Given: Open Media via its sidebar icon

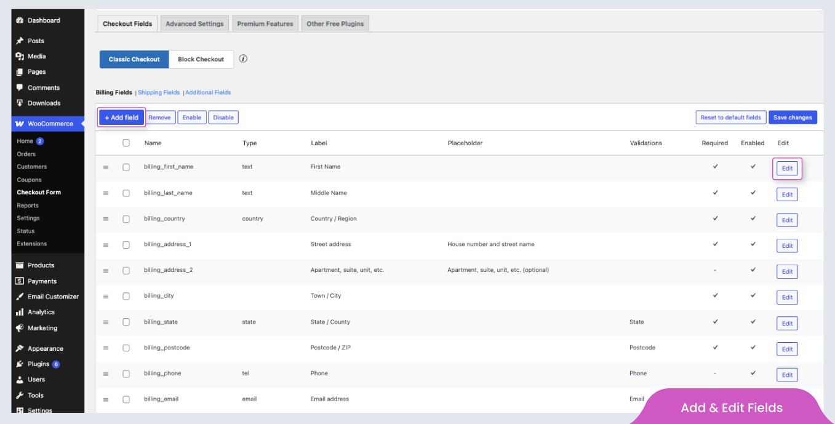Looking at the screenshot, I should click(20, 57).
